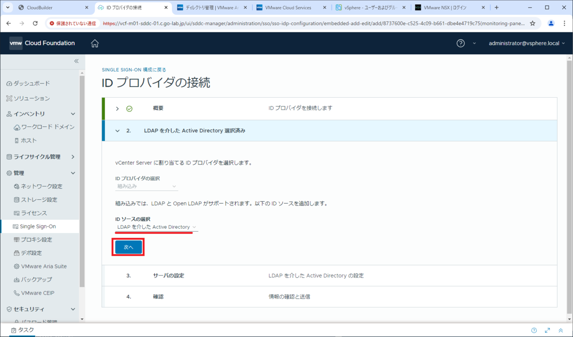Screen dimensions: 573x337
Task: Open a new browser tab with plus icon
Action: pyautogui.click(x=497, y=8)
